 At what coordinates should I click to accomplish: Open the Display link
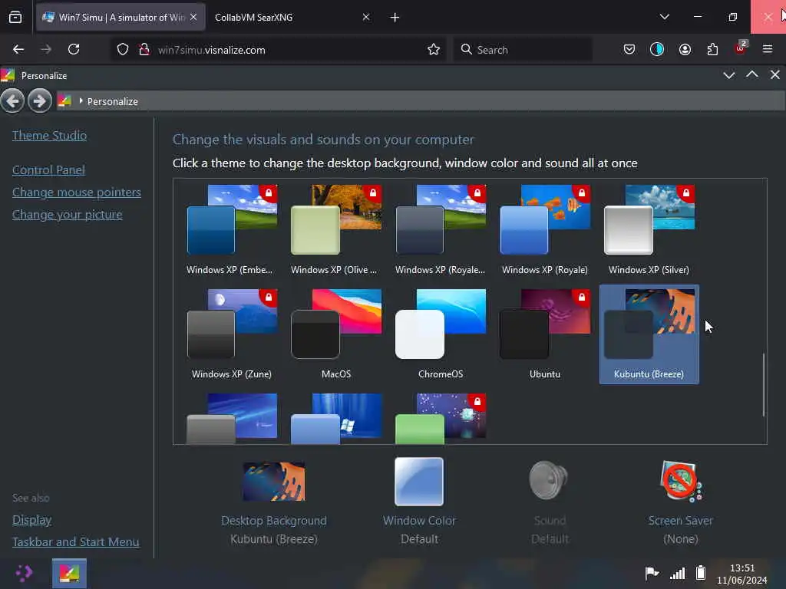click(x=31, y=520)
